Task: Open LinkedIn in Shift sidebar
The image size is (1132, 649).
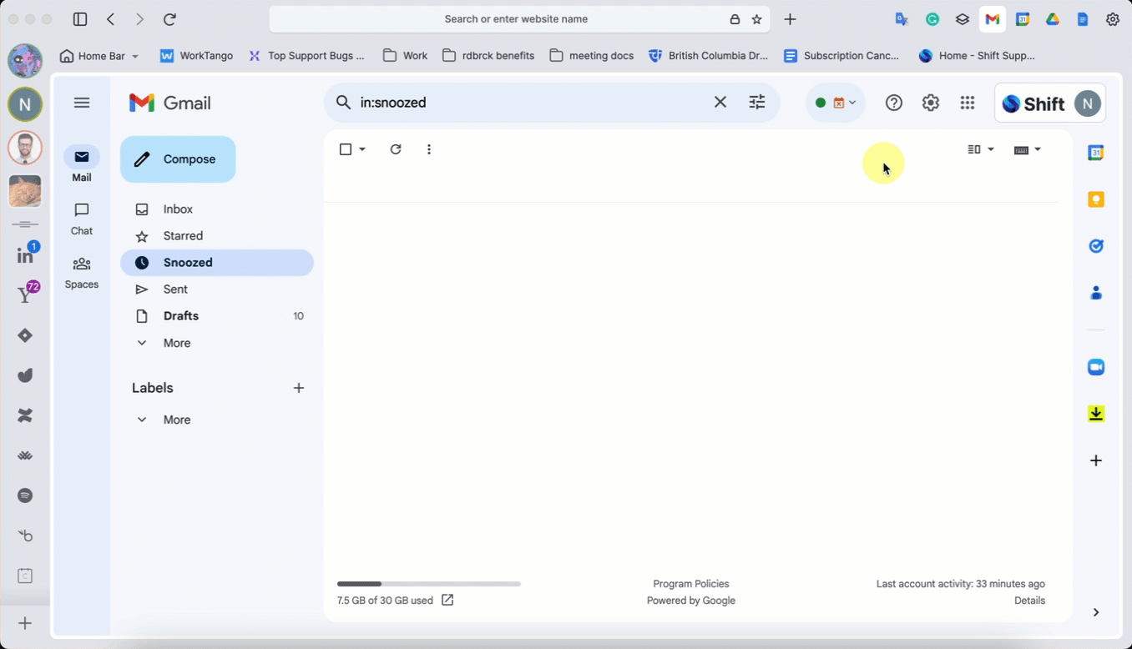Action: [x=25, y=255]
